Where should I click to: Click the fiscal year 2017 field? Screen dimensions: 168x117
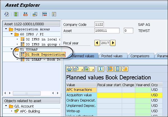pos(105,43)
